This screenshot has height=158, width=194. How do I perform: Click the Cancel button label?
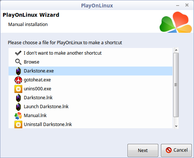[181, 150]
